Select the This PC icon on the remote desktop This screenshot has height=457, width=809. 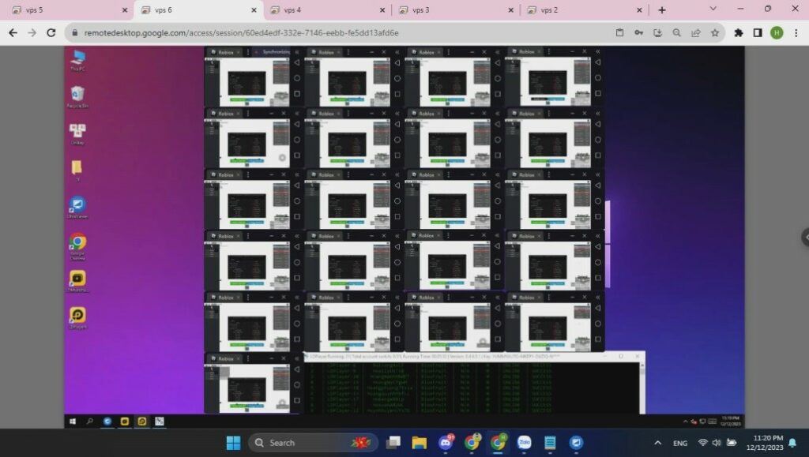[78, 60]
